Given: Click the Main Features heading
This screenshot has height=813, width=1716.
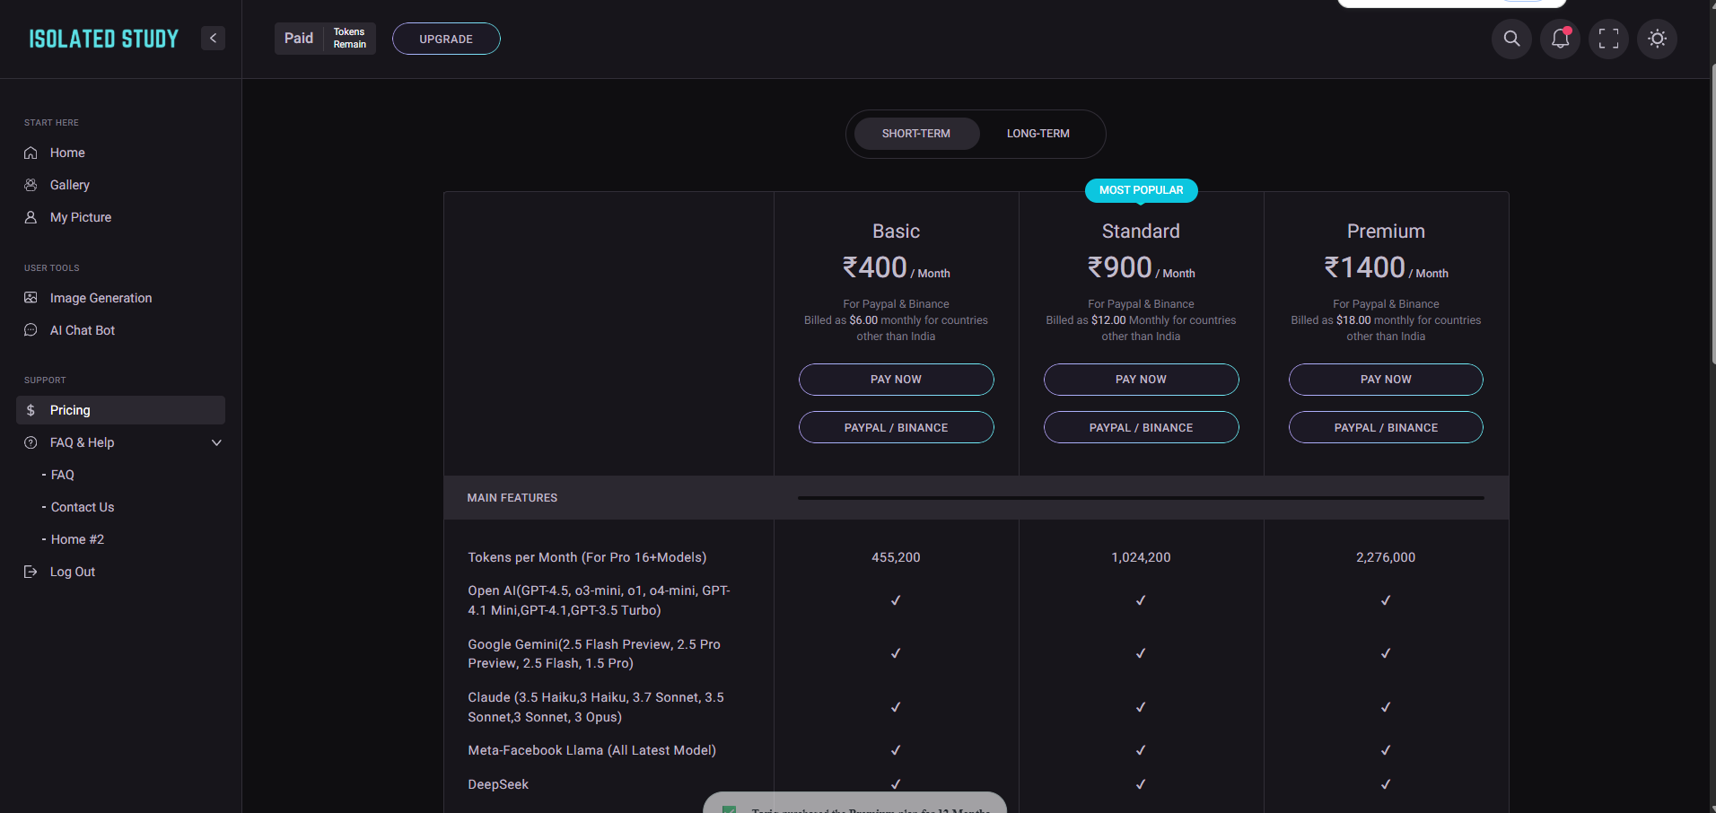Looking at the screenshot, I should pos(512,498).
